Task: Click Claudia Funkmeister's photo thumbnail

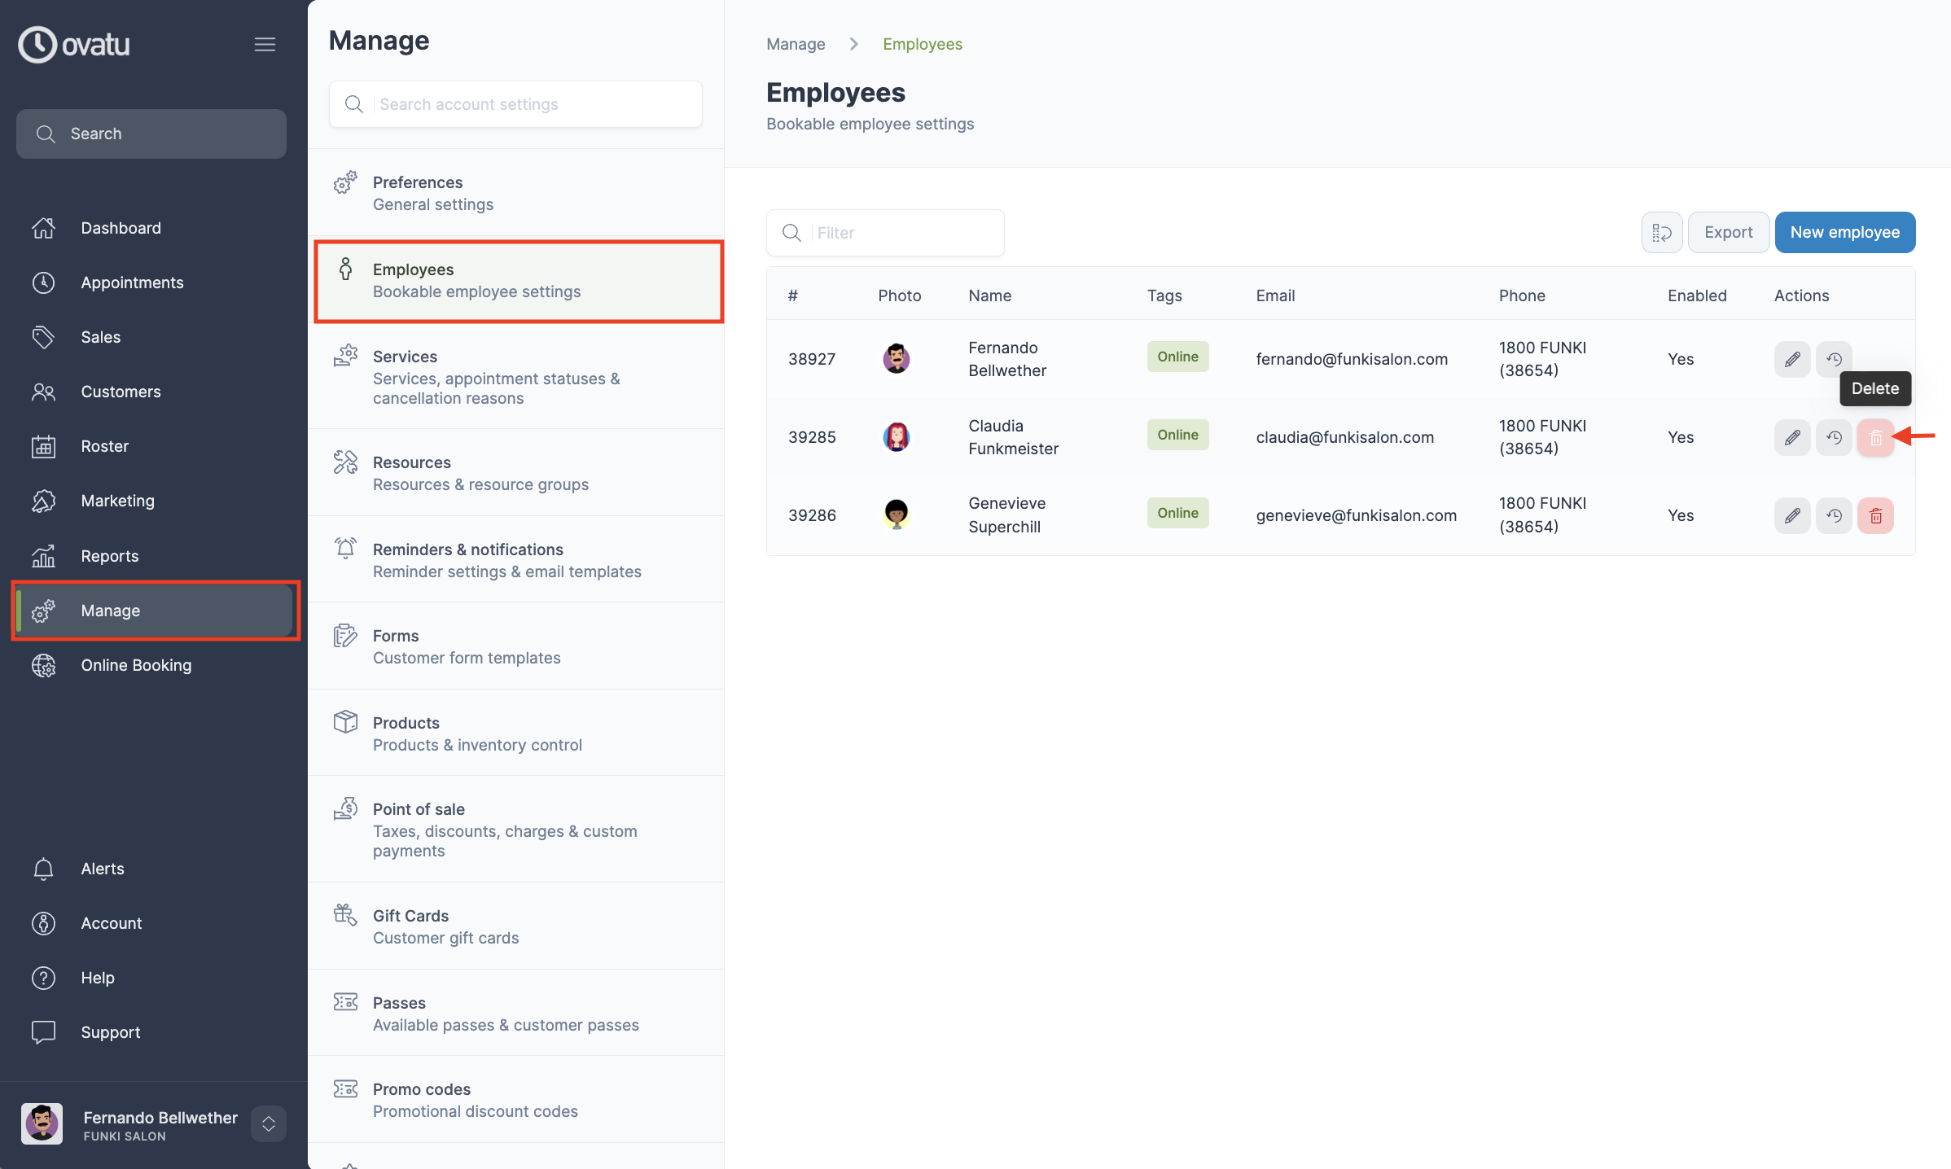Action: tap(897, 437)
